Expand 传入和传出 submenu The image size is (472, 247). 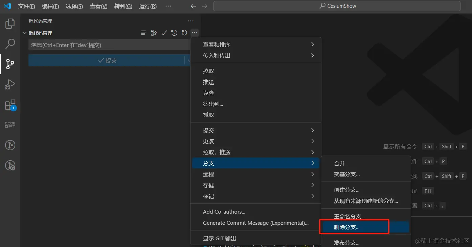(x=256, y=55)
